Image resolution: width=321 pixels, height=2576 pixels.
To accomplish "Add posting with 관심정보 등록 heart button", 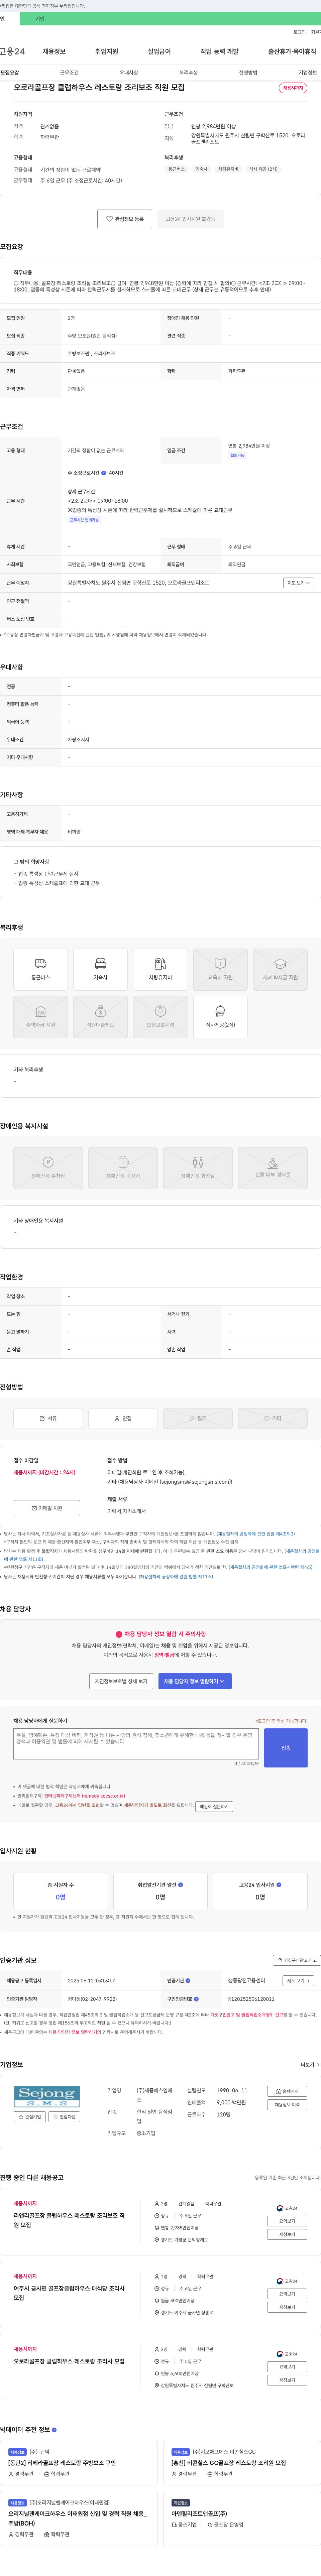I will point(125,219).
